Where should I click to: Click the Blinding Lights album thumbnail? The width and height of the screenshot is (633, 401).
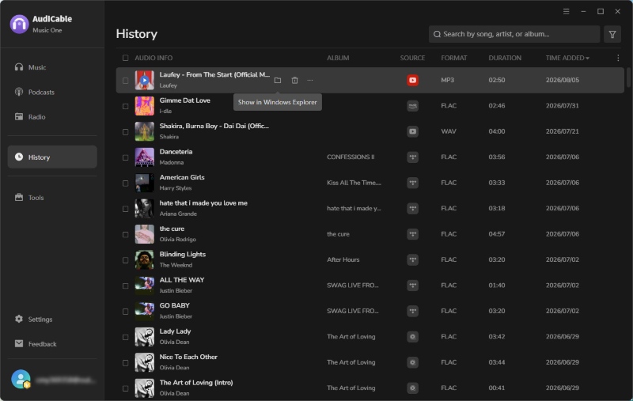coord(145,259)
